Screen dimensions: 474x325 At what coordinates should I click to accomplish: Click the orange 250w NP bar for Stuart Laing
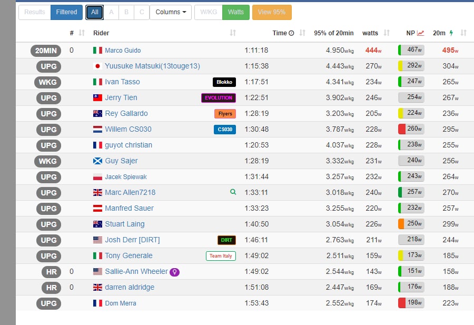pos(411,224)
